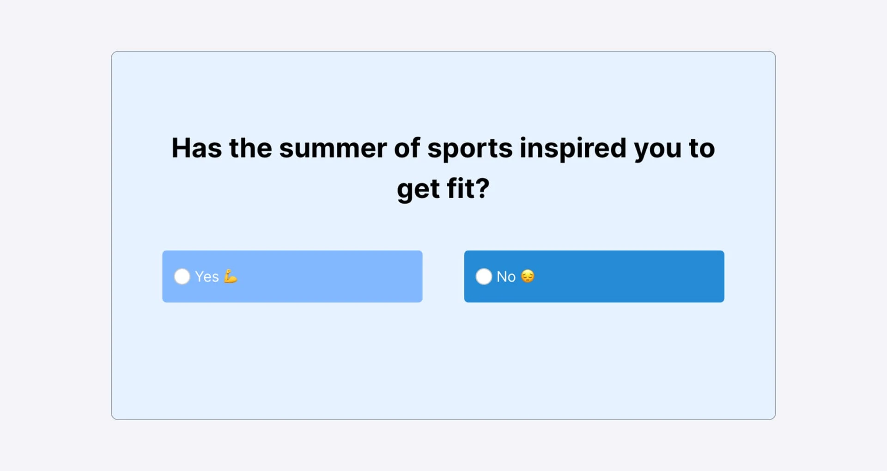This screenshot has height=471, width=887.
Task: Click blank card area below the answer options
Action: point(443,360)
